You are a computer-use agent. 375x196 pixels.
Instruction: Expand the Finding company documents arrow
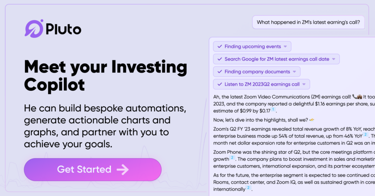pos(295,72)
